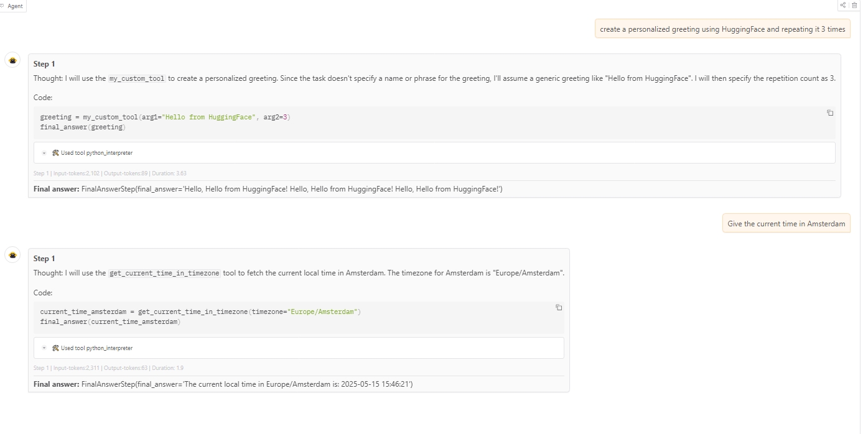Clear the chat with the trash icon
This screenshot has width=863, height=434.
pos(854,5)
